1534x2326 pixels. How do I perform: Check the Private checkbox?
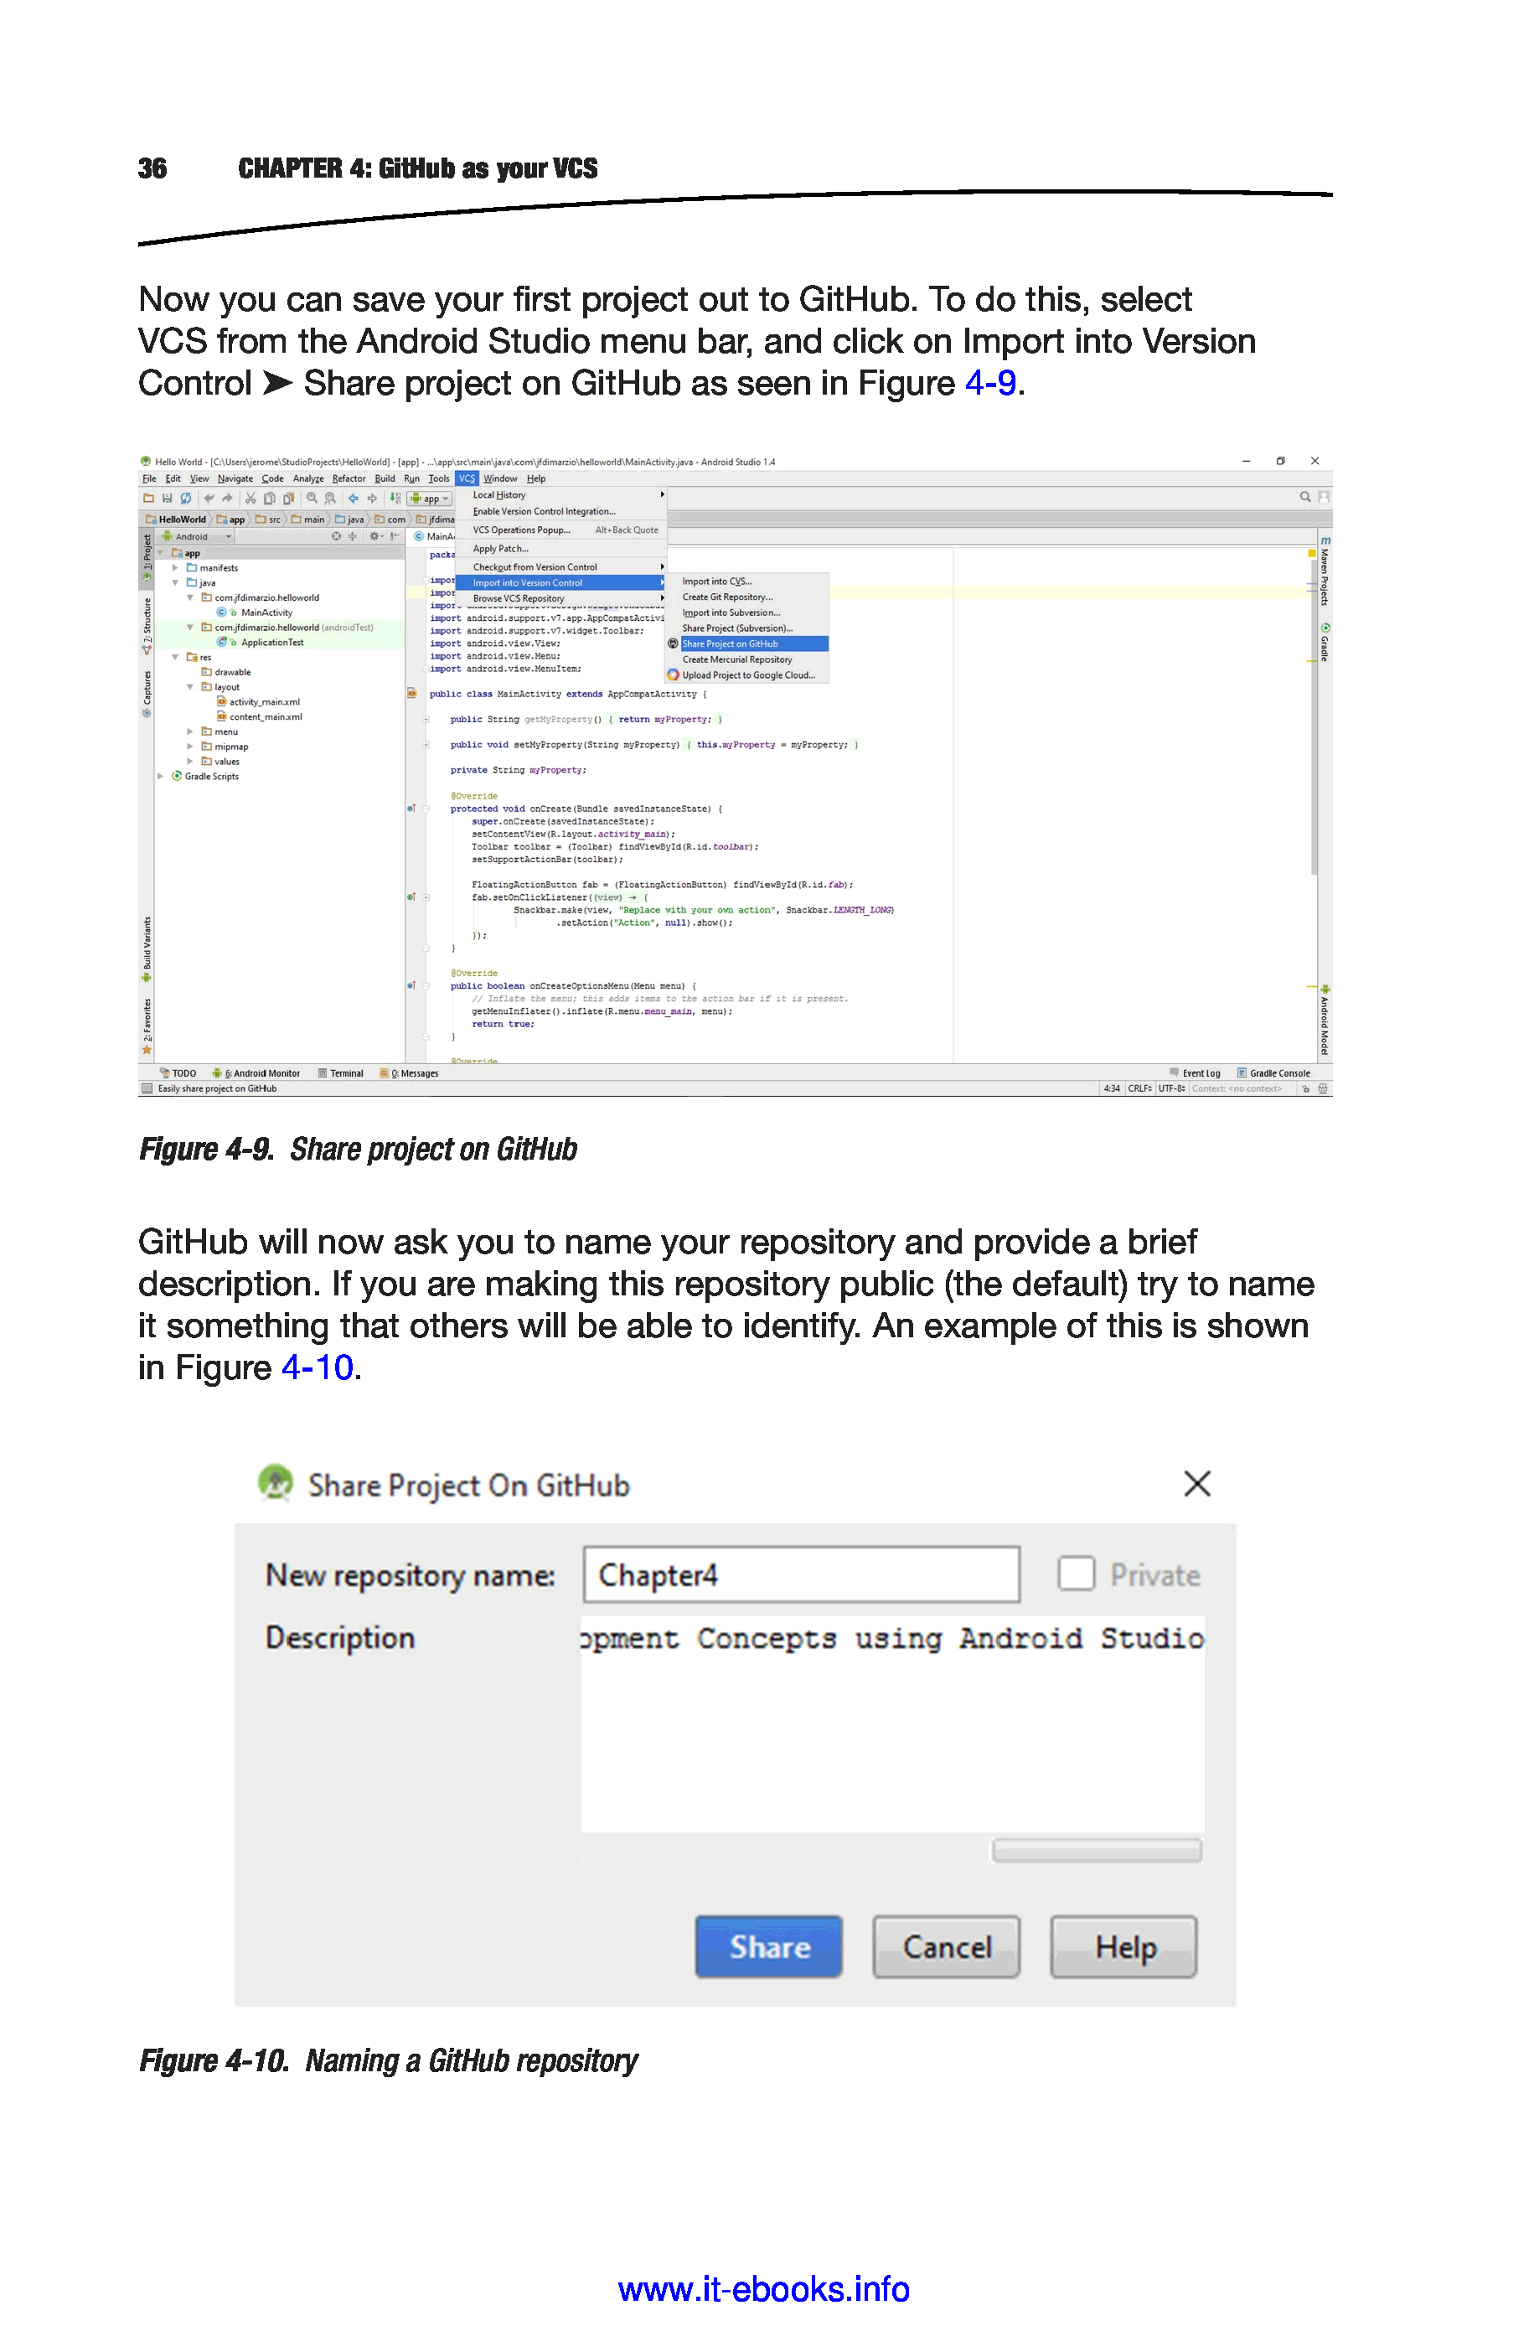[1075, 1574]
